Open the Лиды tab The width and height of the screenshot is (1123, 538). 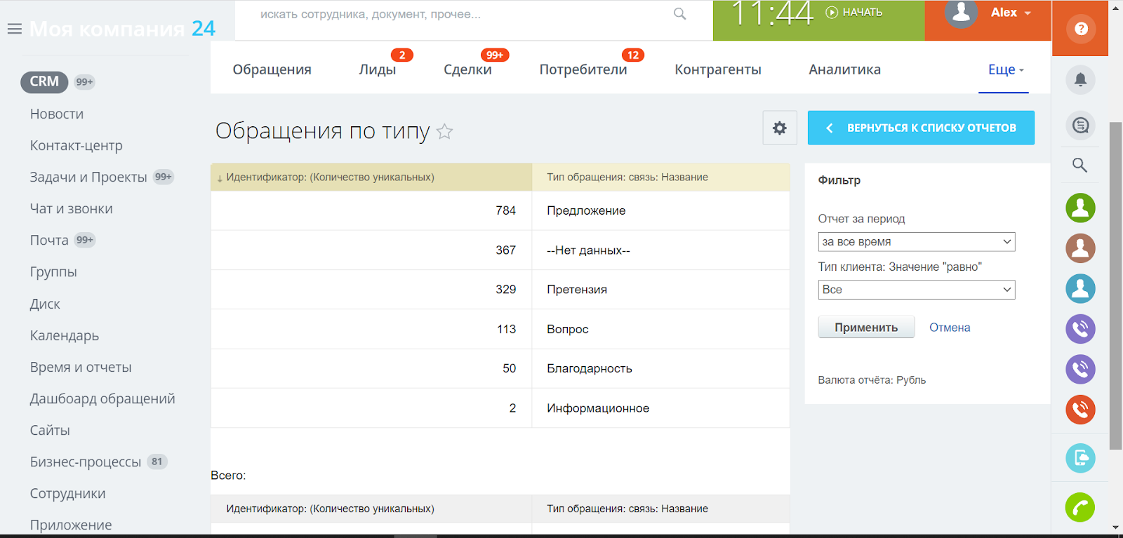[x=378, y=69]
